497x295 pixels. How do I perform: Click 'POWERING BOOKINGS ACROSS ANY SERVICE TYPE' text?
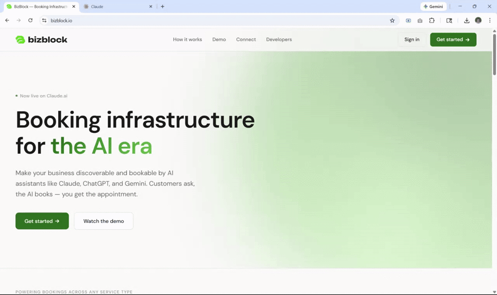[74, 292]
